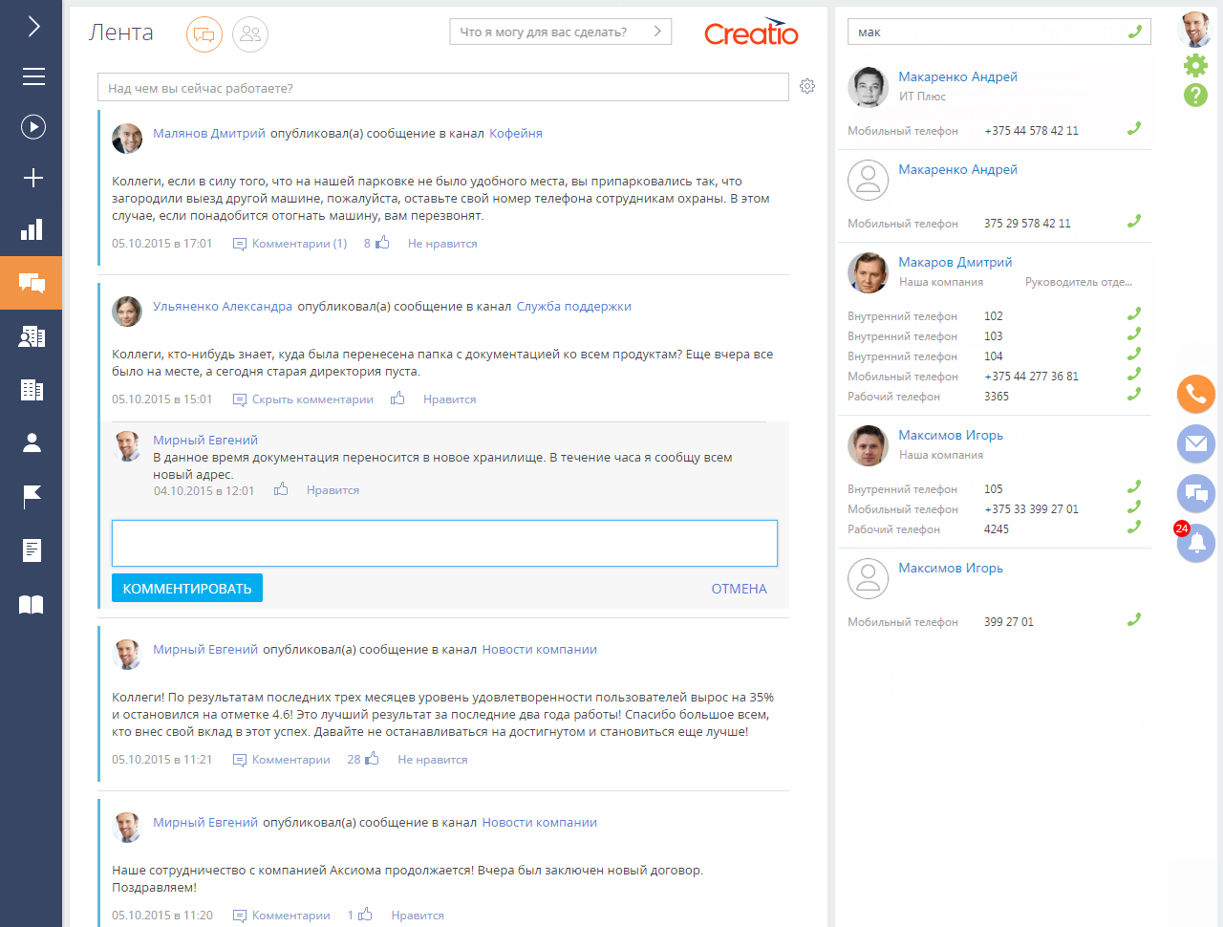This screenshot has height=927, width=1223.
Task: Open the email envelope panel button
Action: [1196, 443]
